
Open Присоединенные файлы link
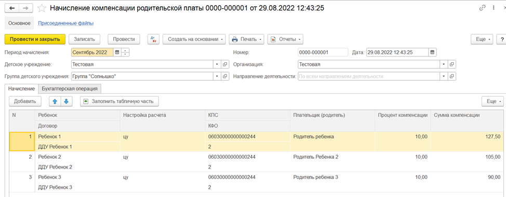pyautogui.click(x=66, y=23)
